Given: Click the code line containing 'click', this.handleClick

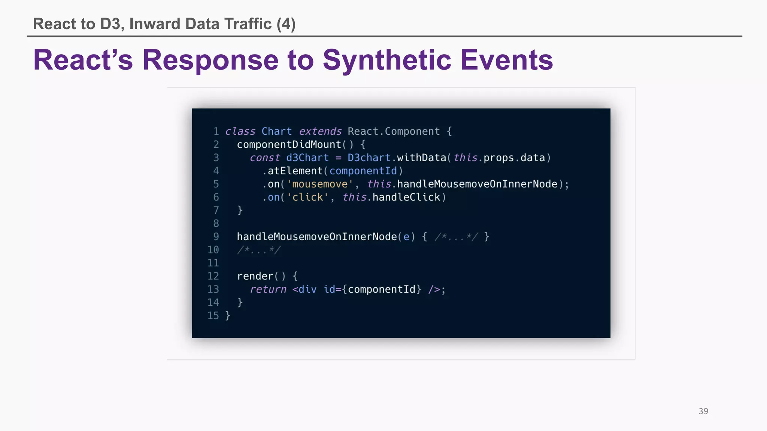Looking at the screenshot, I should tap(354, 197).
